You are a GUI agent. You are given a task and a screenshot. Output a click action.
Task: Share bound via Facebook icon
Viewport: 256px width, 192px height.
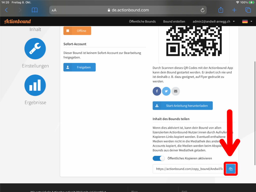[157, 91]
